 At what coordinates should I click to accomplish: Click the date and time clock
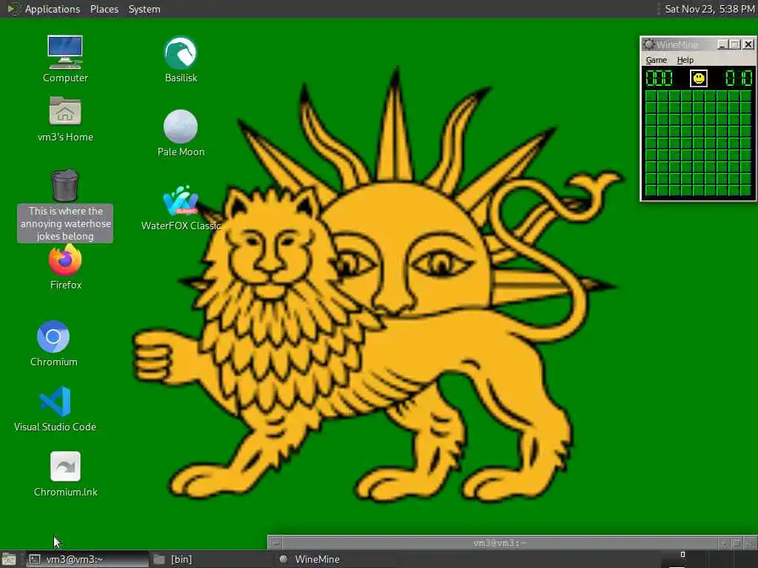pos(709,9)
